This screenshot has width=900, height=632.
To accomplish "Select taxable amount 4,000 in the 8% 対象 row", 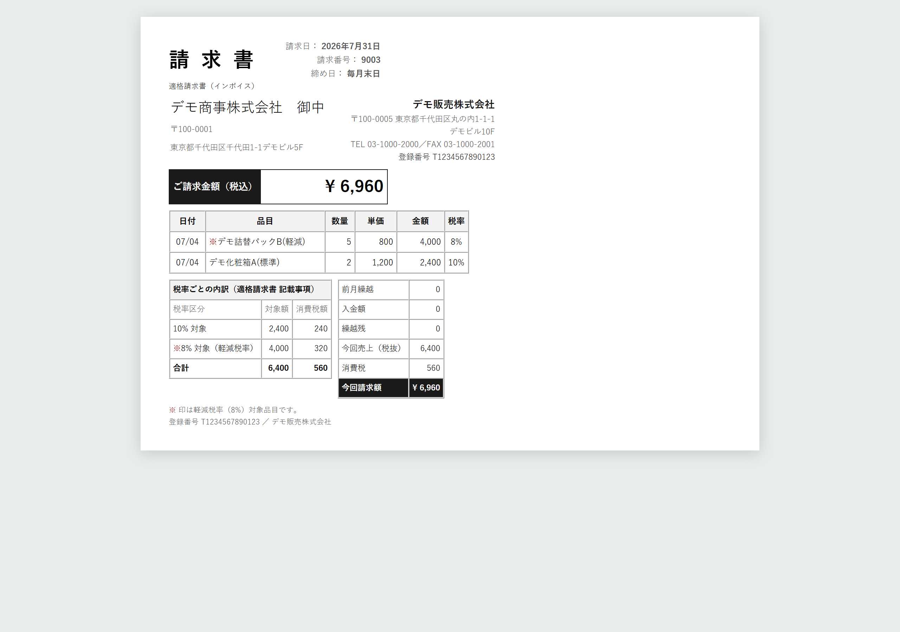I will [x=277, y=349].
